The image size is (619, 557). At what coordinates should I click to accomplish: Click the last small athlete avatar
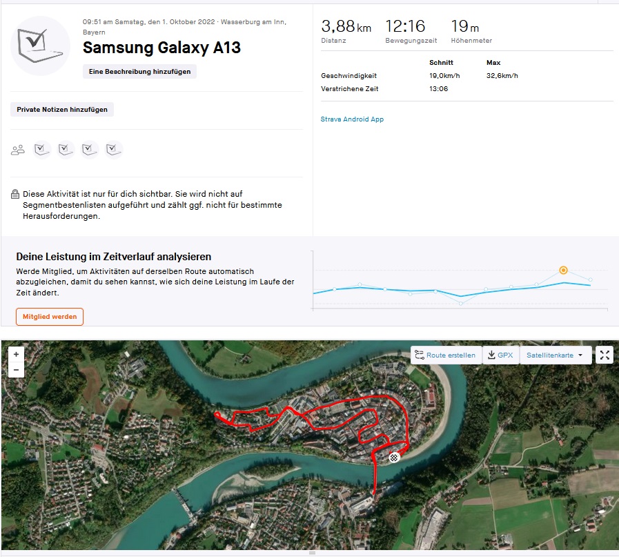(114, 149)
